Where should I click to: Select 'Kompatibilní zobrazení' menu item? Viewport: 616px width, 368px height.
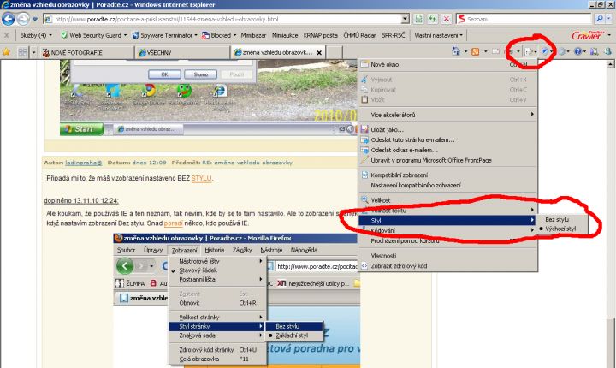(447, 175)
